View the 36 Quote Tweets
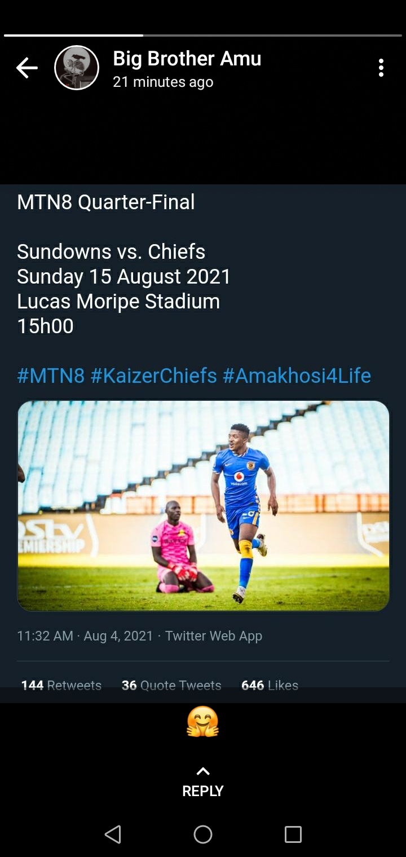 (171, 685)
